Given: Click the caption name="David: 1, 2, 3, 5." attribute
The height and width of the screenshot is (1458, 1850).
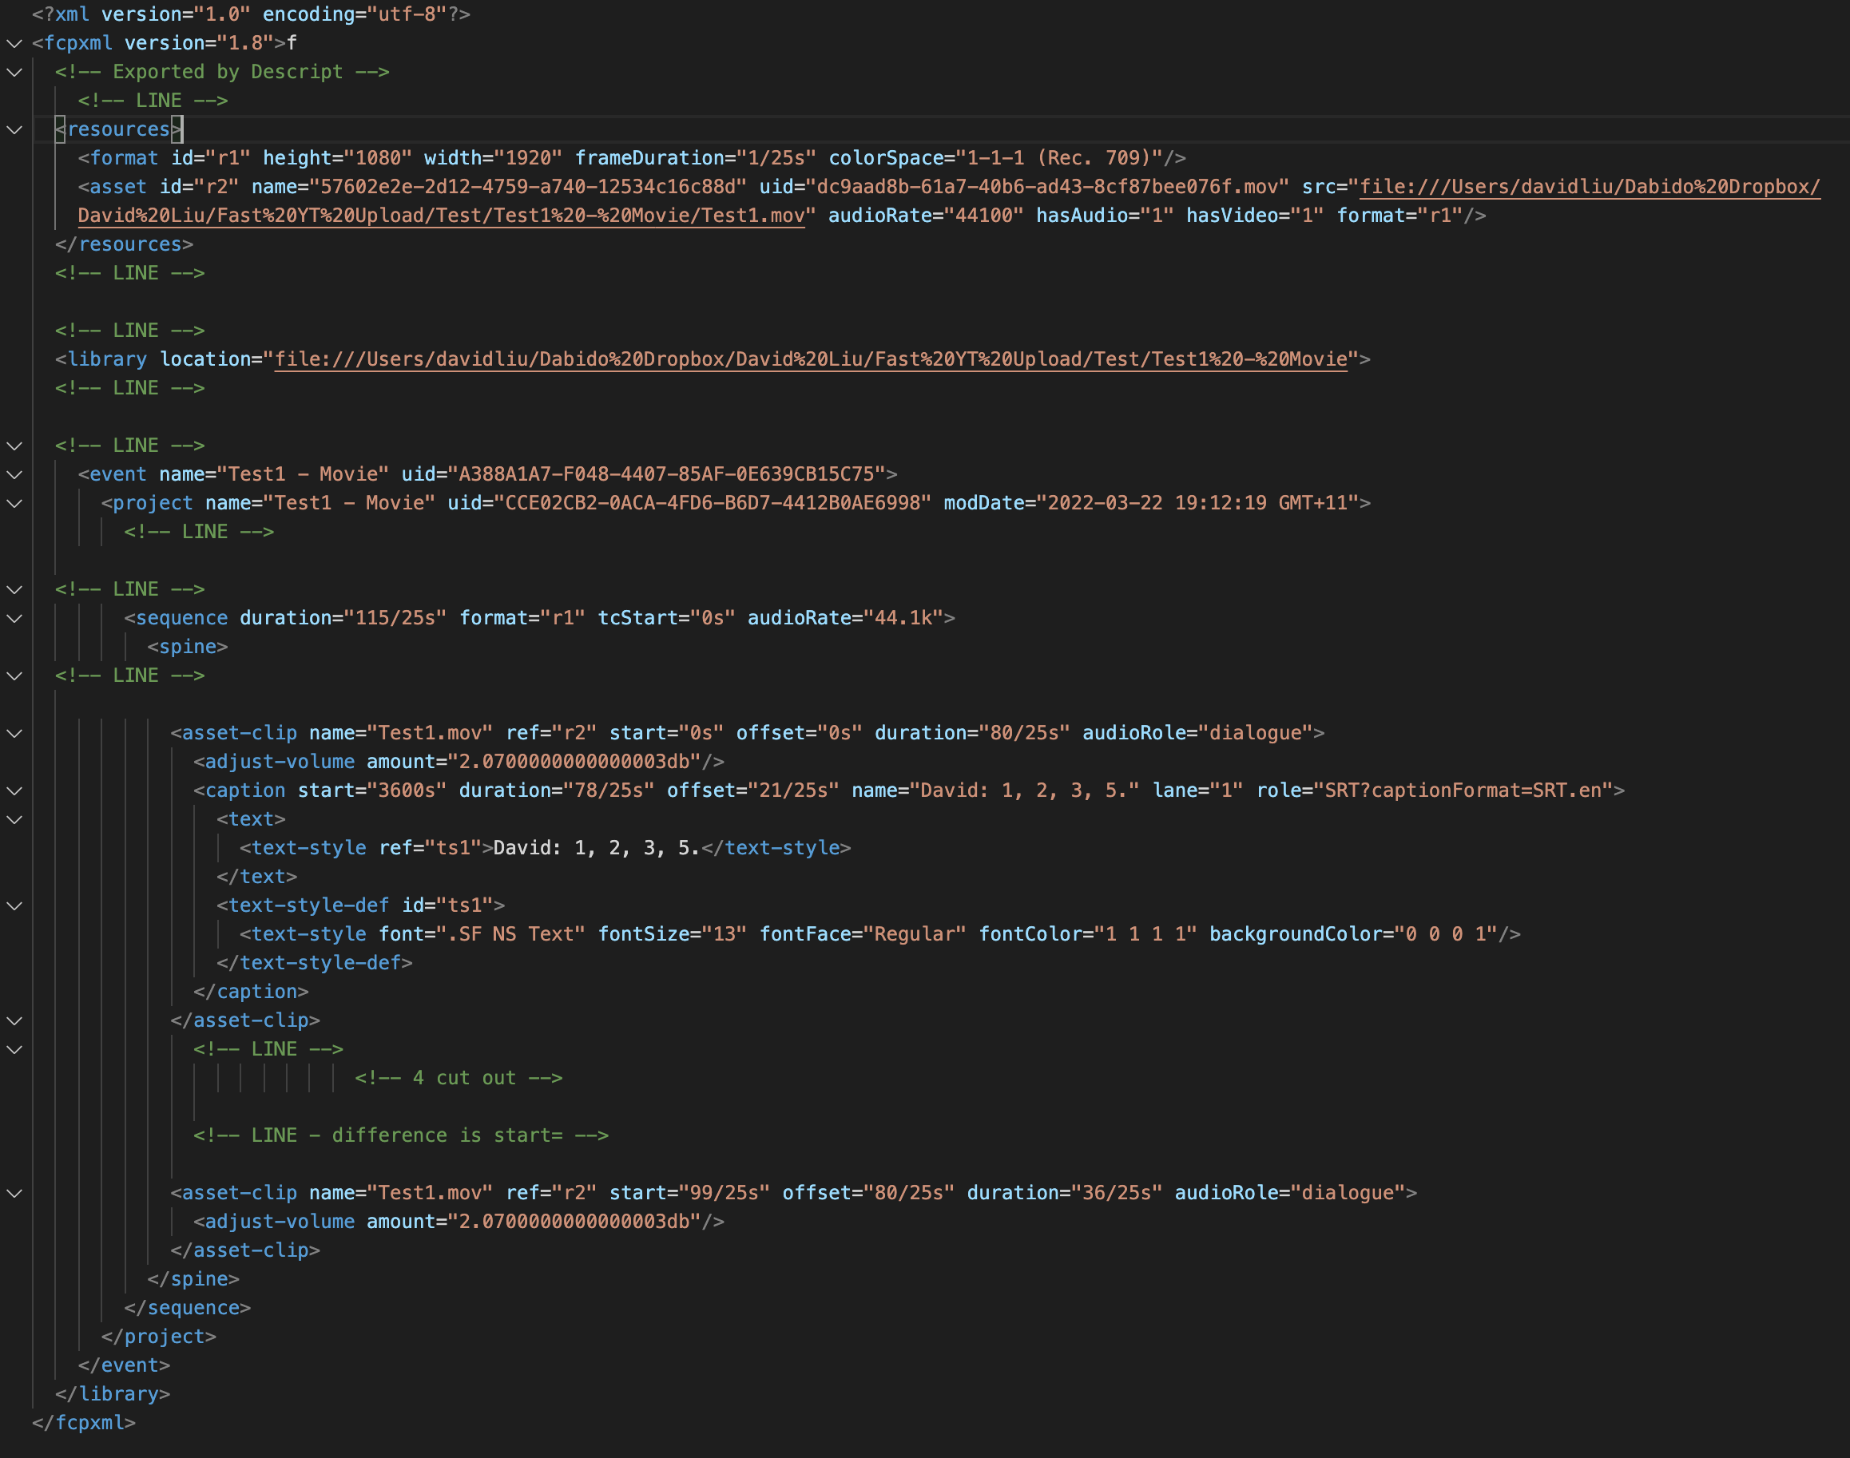Looking at the screenshot, I should pos(995,790).
